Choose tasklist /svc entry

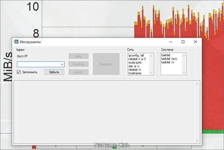[169, 59]
